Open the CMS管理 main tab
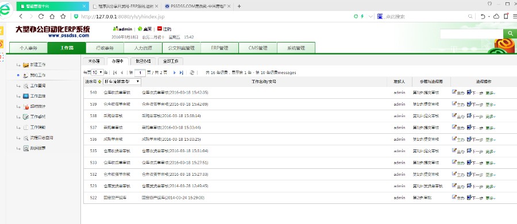Image resolution: width=517 pixels, height=224 pixels. click(x=258, y=48)
